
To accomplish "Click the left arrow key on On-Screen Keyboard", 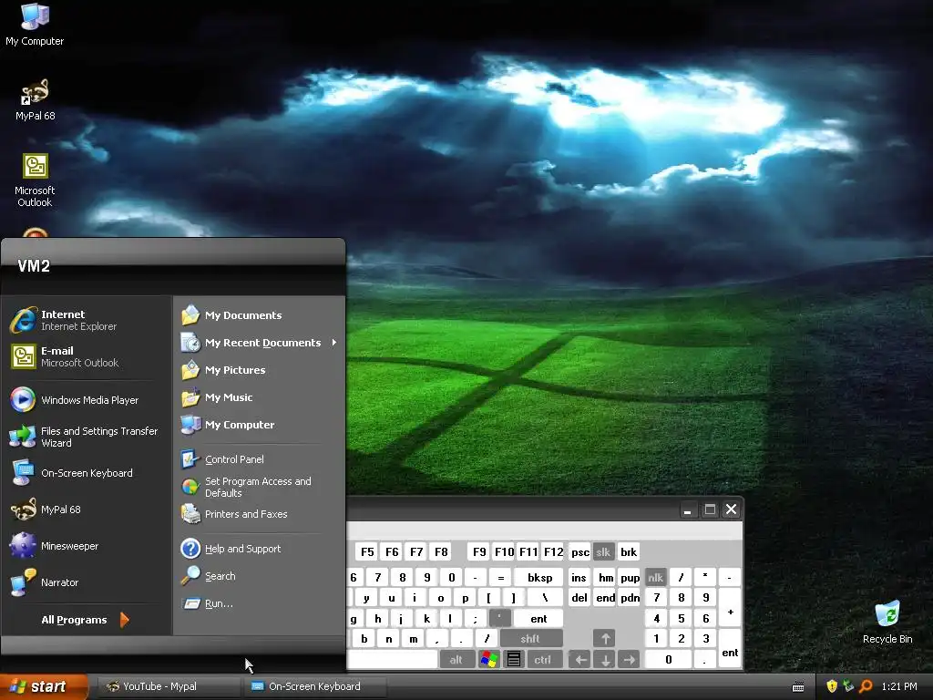I will 580,660.
